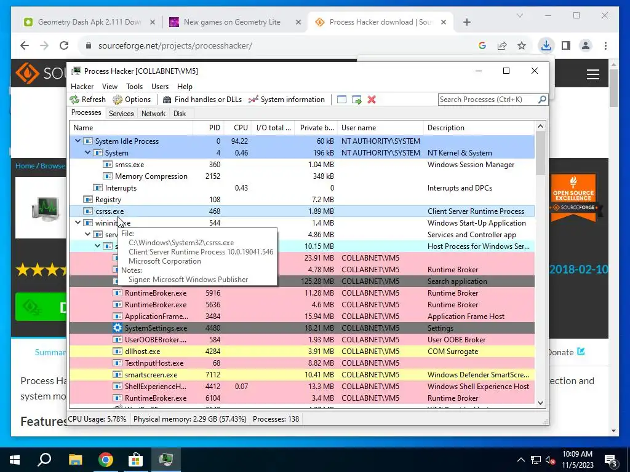This screenshot has width=630, height=472.
Task: Show hidden tray icons chevron
Action: [520, 460]
